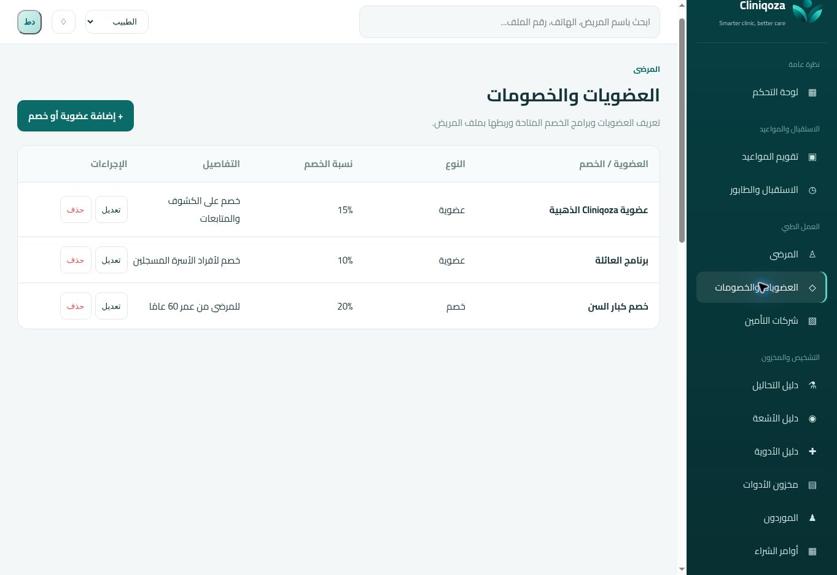Click the diamond icon beside العضويات والخصومات

click(x=812, y=287)
